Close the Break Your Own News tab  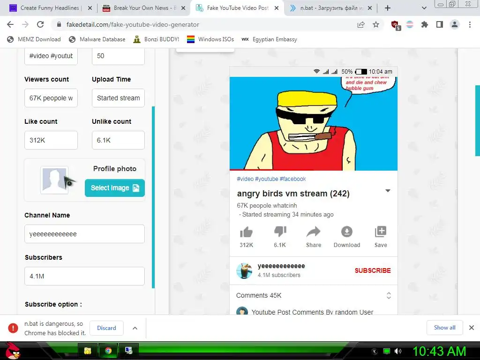click(183, 8)
